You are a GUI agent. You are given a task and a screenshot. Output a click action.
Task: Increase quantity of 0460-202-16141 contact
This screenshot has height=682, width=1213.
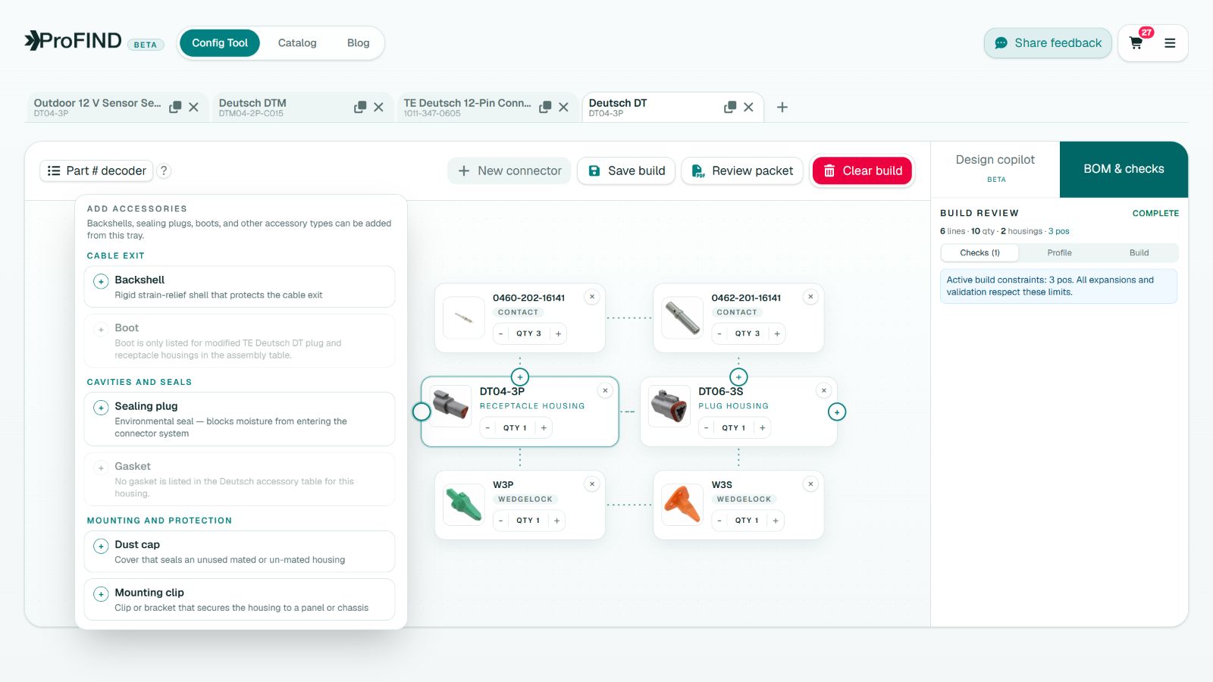(x=558, y=333)
